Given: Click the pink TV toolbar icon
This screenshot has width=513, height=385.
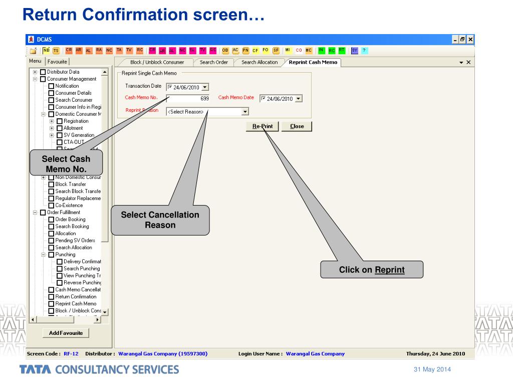Looking at the screenshot, I should [x=203, y=51].
